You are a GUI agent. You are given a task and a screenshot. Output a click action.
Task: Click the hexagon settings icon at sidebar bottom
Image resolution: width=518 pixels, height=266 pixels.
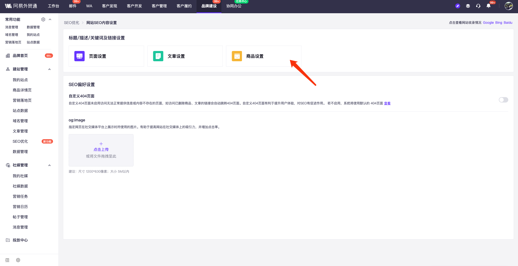[x=18, y=260]
